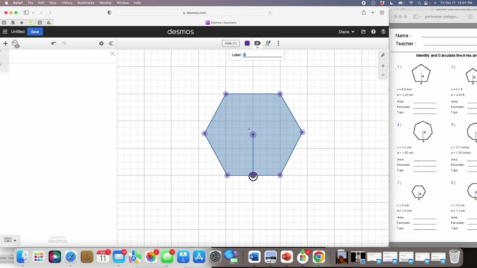Select the bottom midpoint on hexagon

253,176
